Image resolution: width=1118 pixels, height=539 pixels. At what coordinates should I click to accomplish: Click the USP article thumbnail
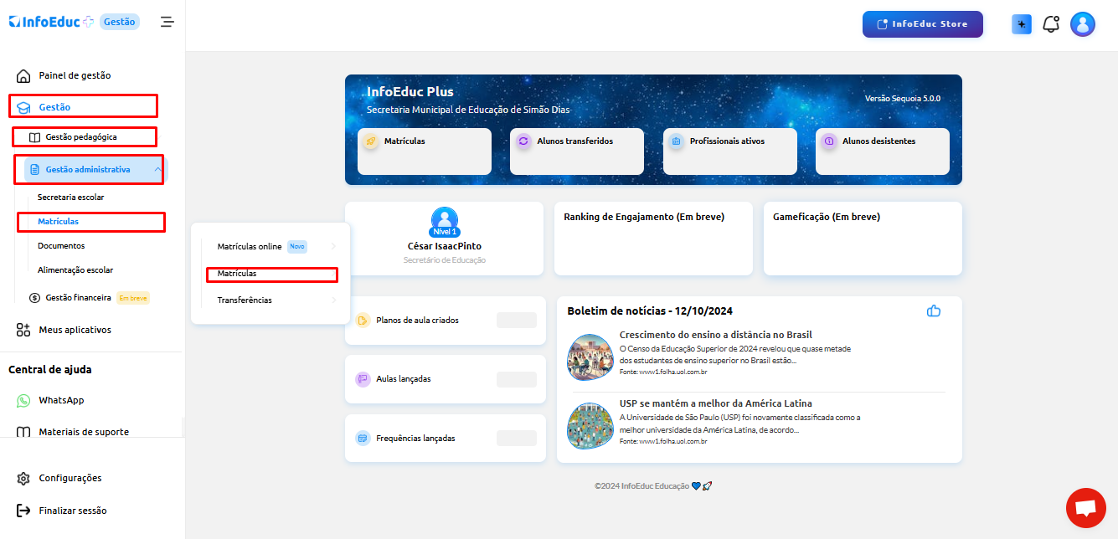coord(590,426)
